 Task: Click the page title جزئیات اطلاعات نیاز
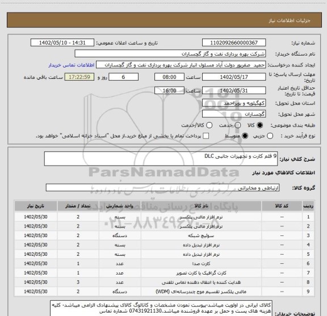point(290,20)
